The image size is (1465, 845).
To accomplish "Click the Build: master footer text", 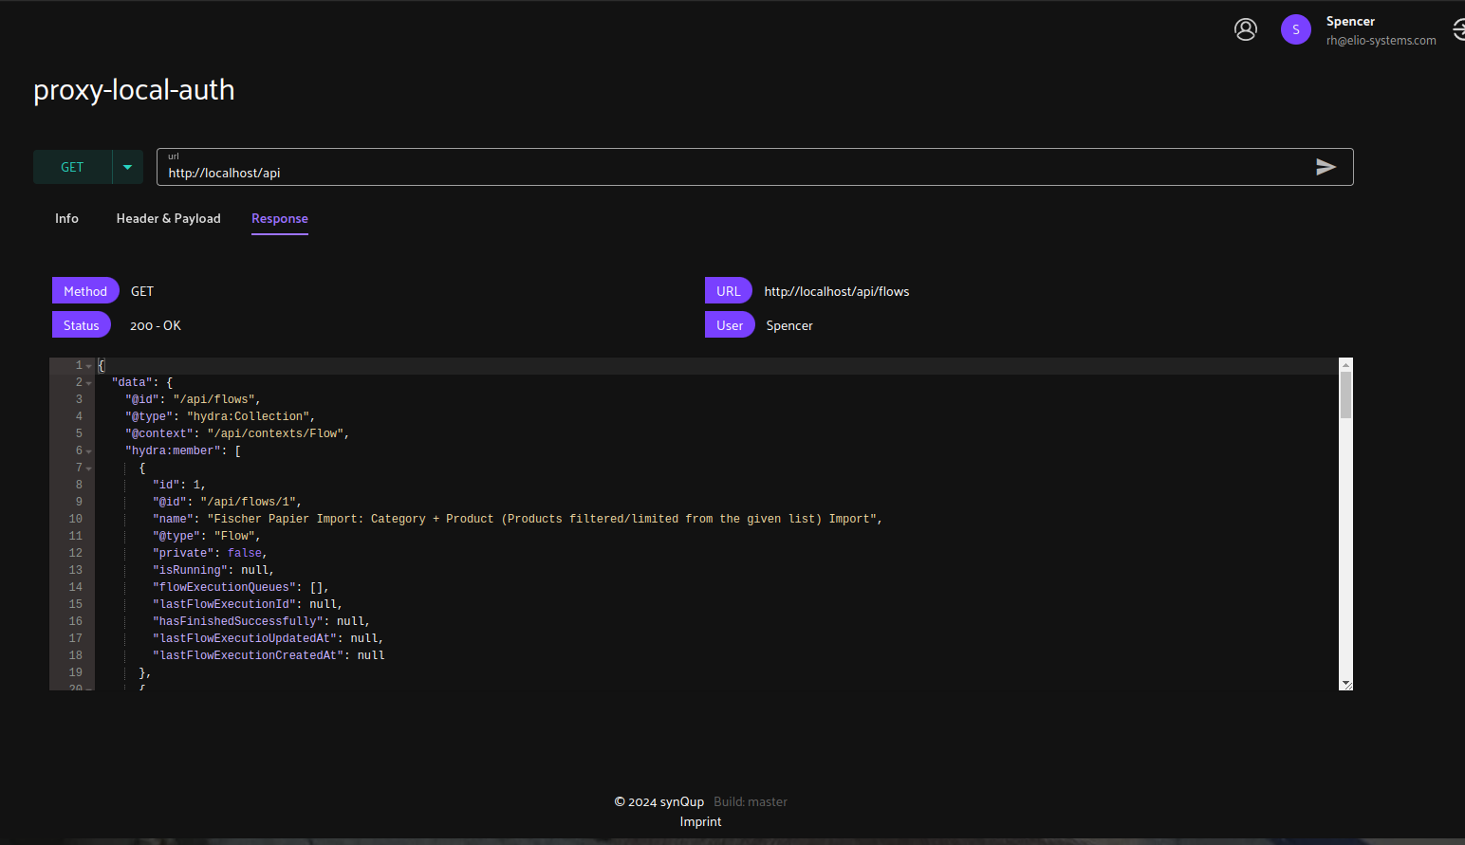I will [x=751, y=801].
